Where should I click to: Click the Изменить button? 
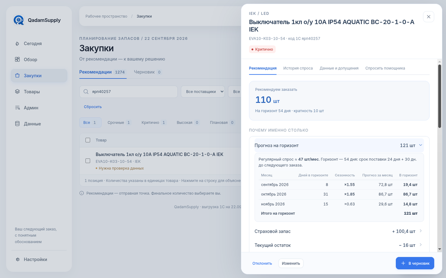coord(291,263)
